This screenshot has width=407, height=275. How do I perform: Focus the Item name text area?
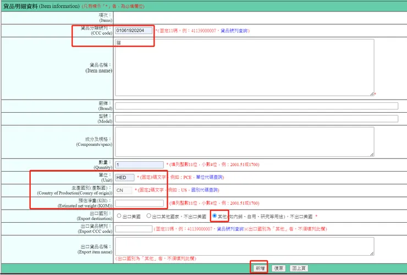point(245,68)
